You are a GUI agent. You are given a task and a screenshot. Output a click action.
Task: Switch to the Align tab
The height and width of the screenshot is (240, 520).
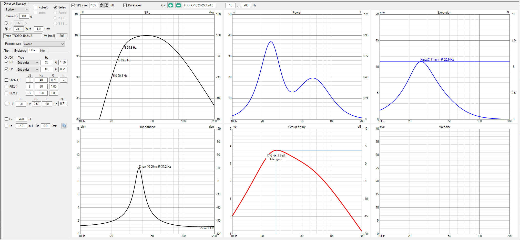[7, 51]
